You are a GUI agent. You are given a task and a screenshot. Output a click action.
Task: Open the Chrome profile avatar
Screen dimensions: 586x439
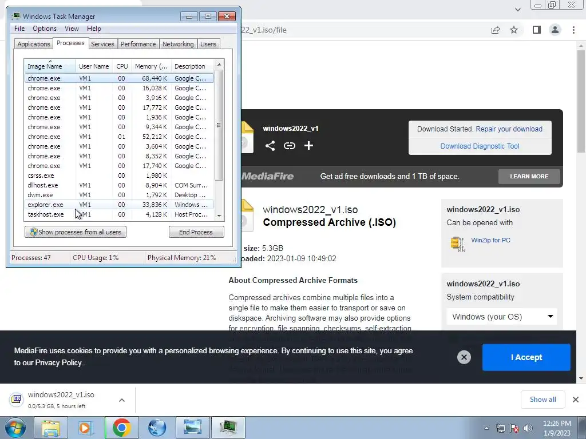[555, 30]
